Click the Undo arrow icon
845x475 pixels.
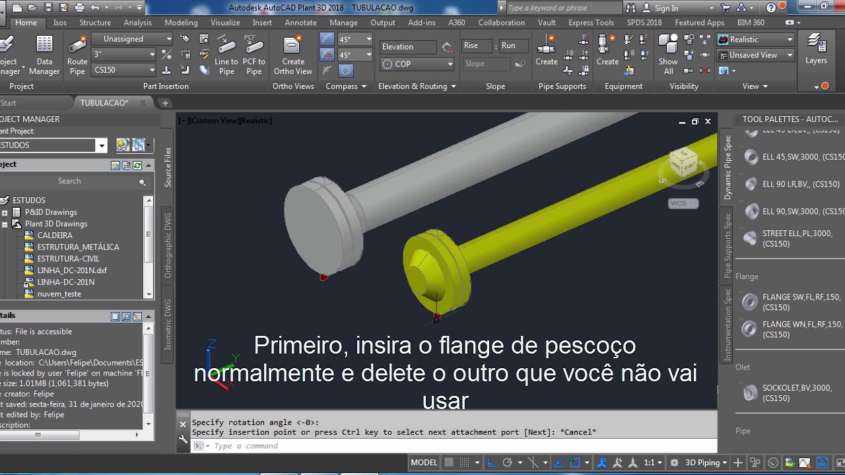[95, 8]
